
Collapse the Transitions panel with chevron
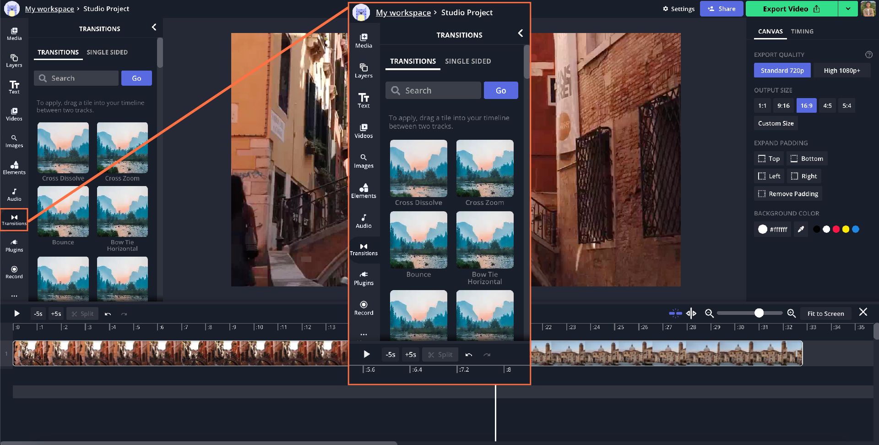coord(154,27)
